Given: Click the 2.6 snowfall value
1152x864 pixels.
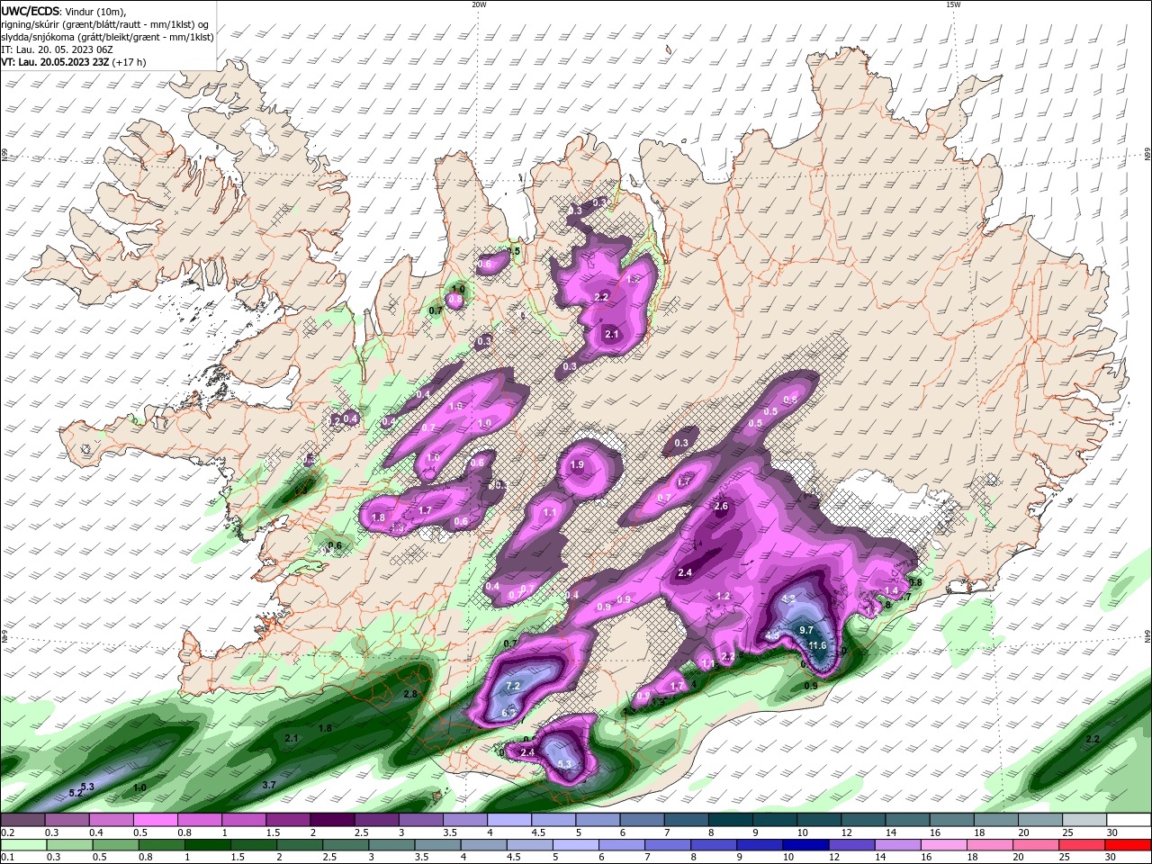Looking at the screenshot, I should pos(720,507).
